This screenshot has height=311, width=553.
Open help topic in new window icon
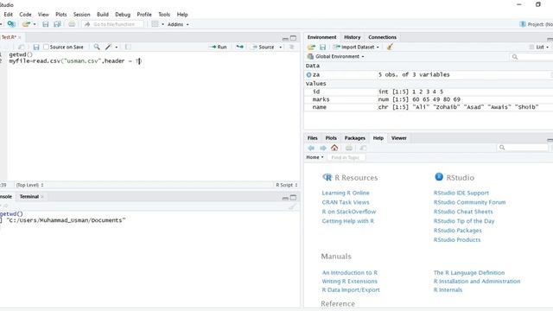coord(363,148)
